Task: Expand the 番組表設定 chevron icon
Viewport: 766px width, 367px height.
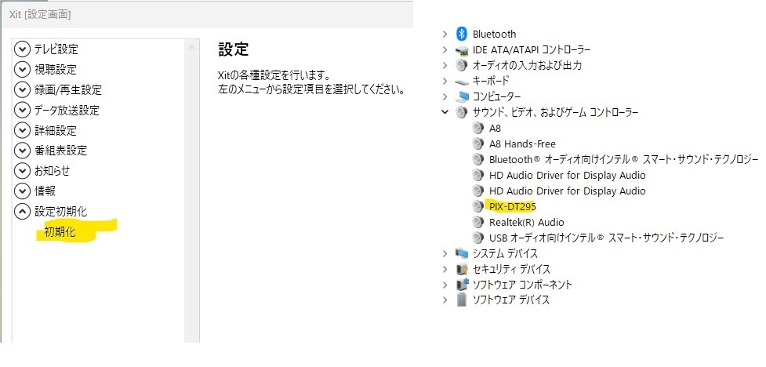Action: tap(23, 151)
